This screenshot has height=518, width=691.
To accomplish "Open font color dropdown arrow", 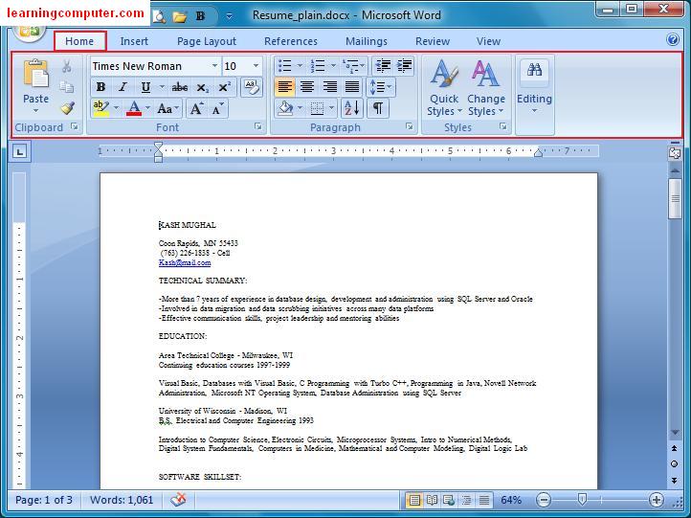I will click(147, 108).
